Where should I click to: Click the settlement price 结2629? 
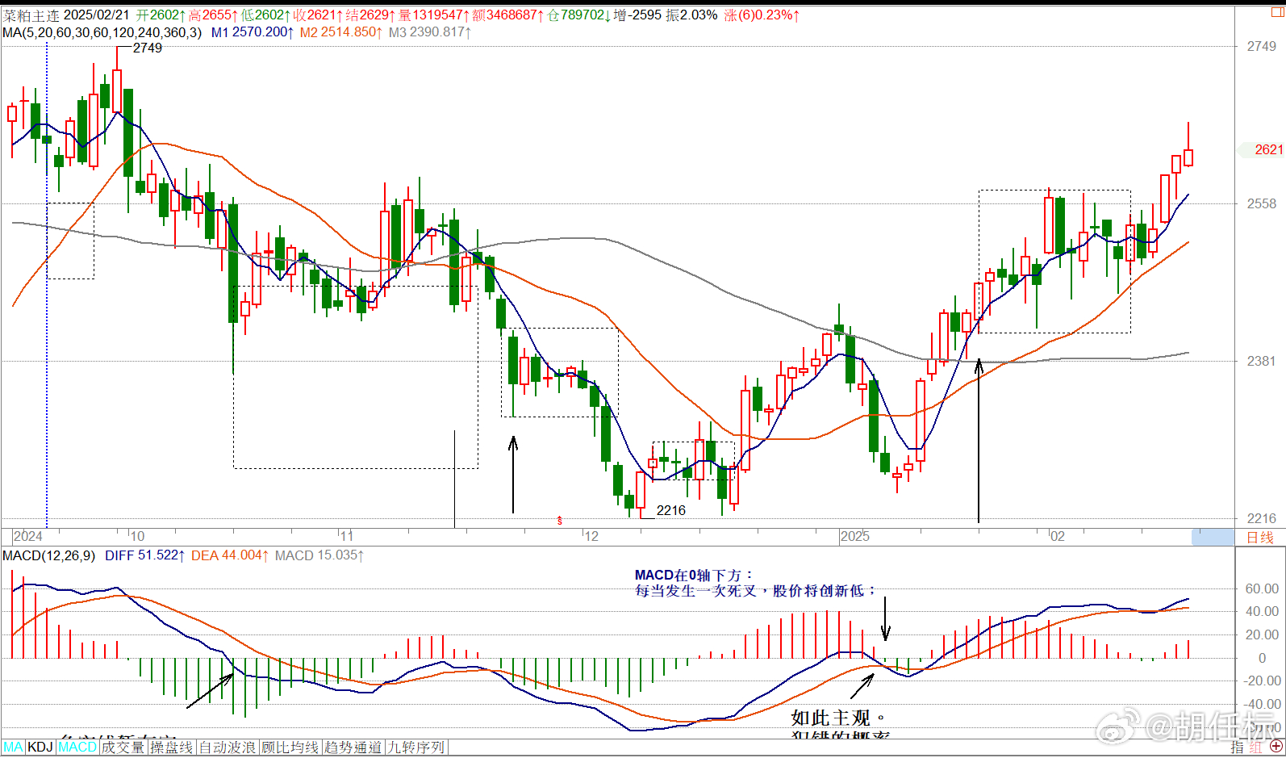pos(370,15)
